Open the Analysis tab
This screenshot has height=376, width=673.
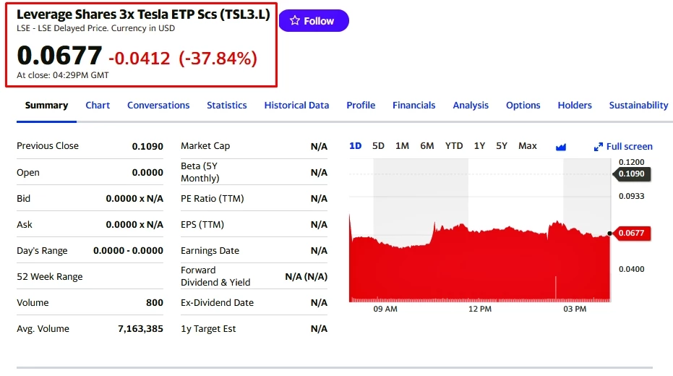point(471,106)
